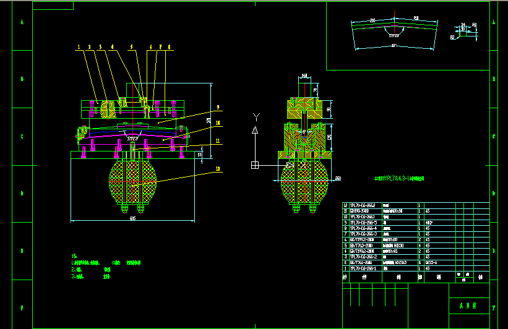Viewport: 508px width, 329px height.
Task: Pick the 34 dimension in small section detail
Action: pyautogui.click(x=463, y=25)
